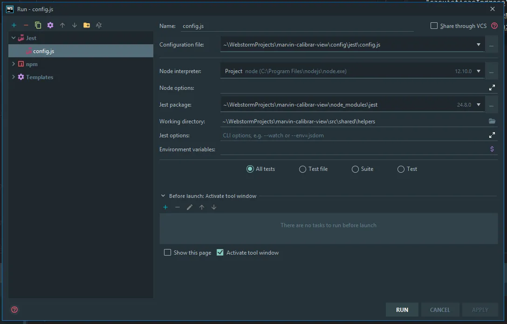Move configuration up in list

pyautogui.click(x=62, y=25)
